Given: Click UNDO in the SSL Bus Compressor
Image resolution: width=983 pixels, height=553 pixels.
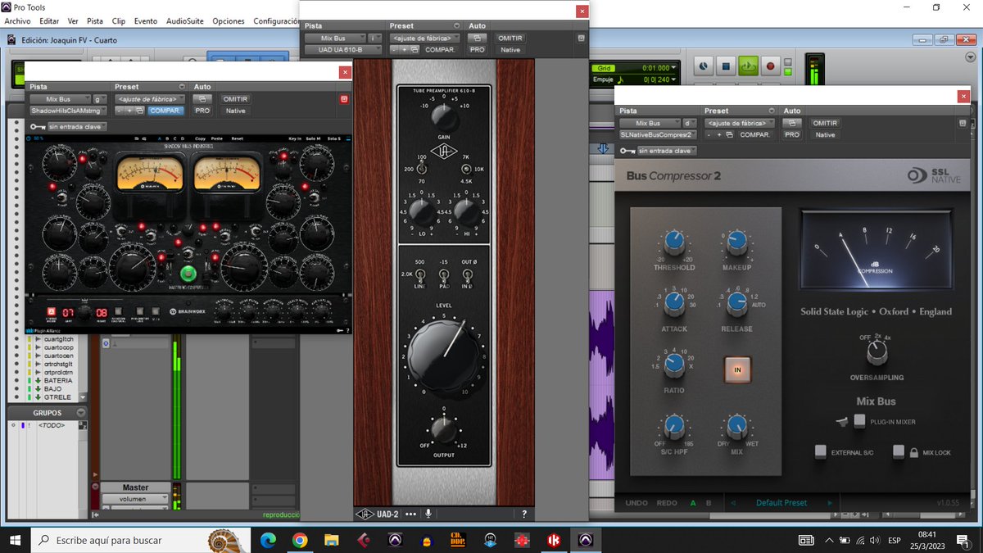Looking at the screenshot, I should 636,503.
